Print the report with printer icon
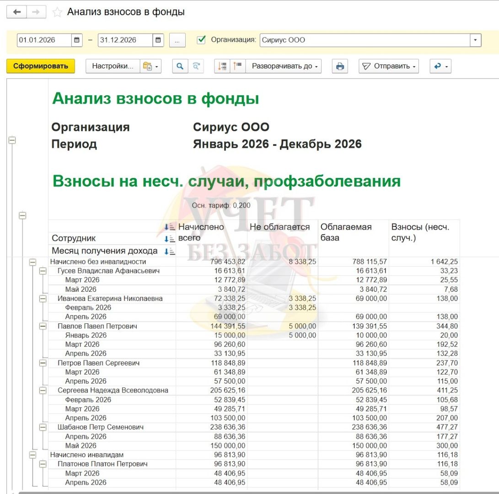Screen dimensions: 499x494 tap(340, 66)
